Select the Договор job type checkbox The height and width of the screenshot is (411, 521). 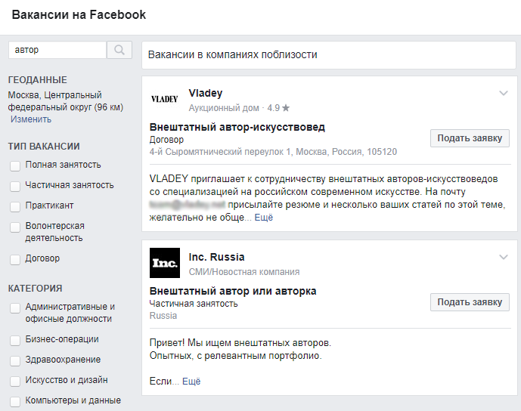click(x=15, y=259)
